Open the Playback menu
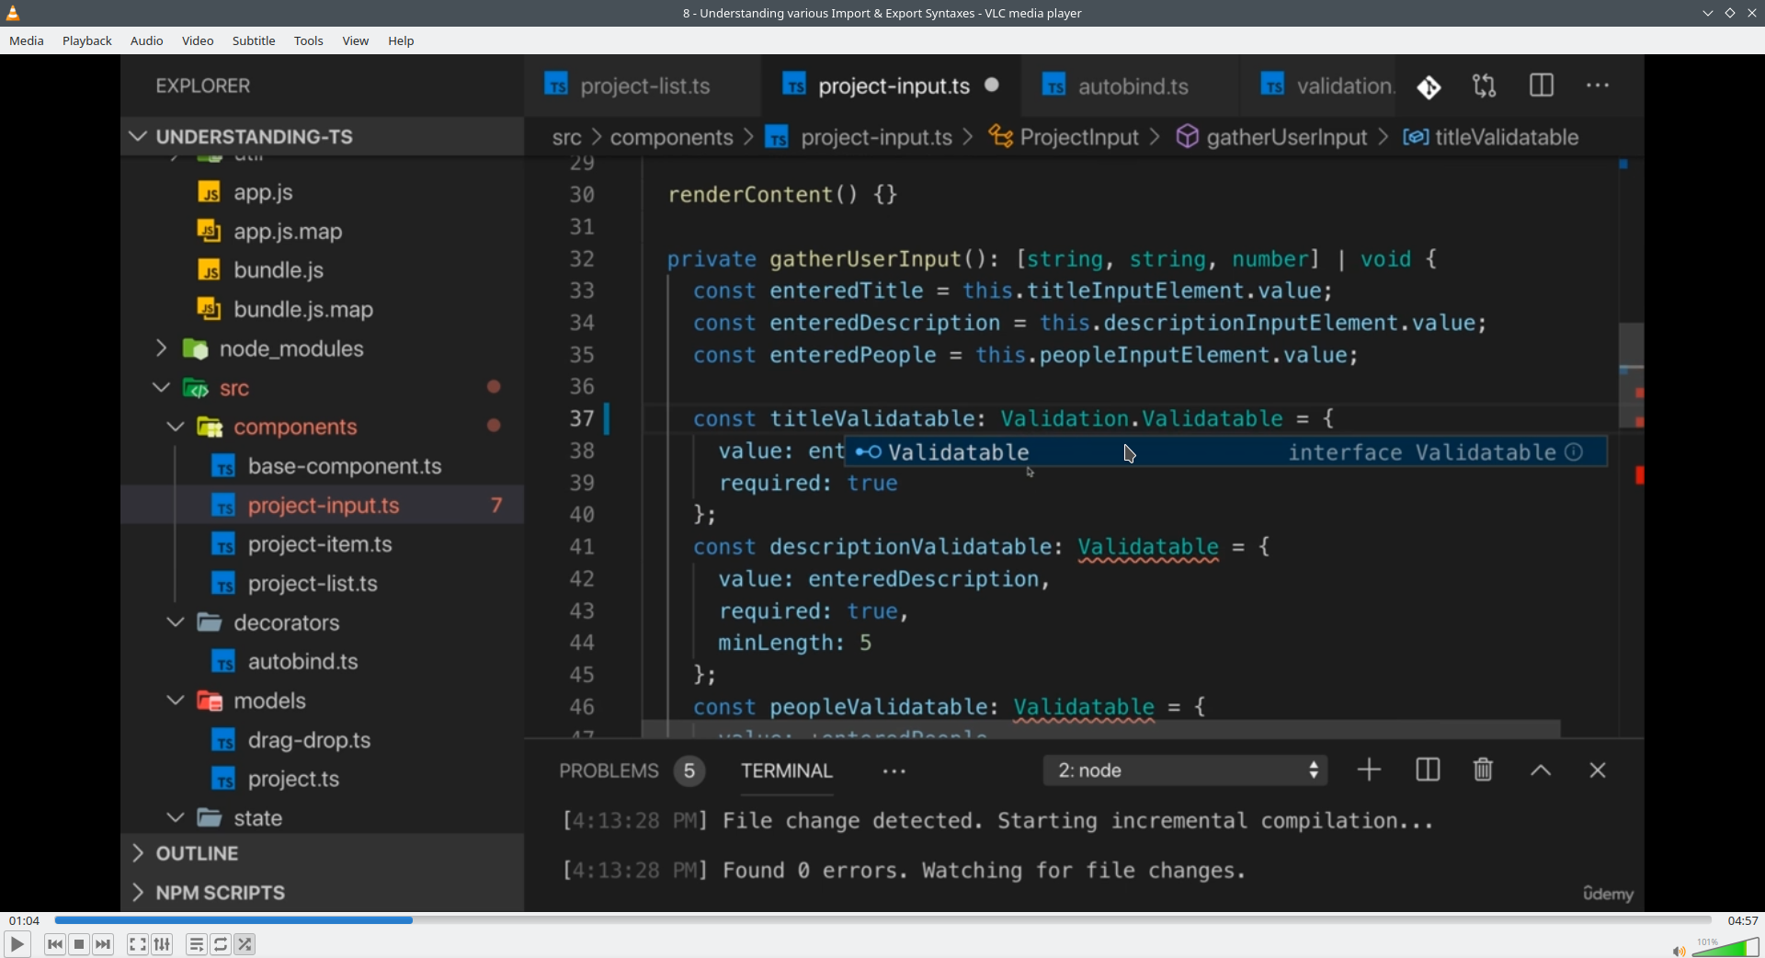1765x958 pixels. click(87, 40)
